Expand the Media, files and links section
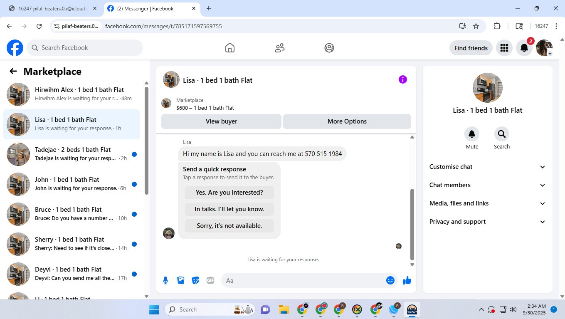 [x=487, y=203]
